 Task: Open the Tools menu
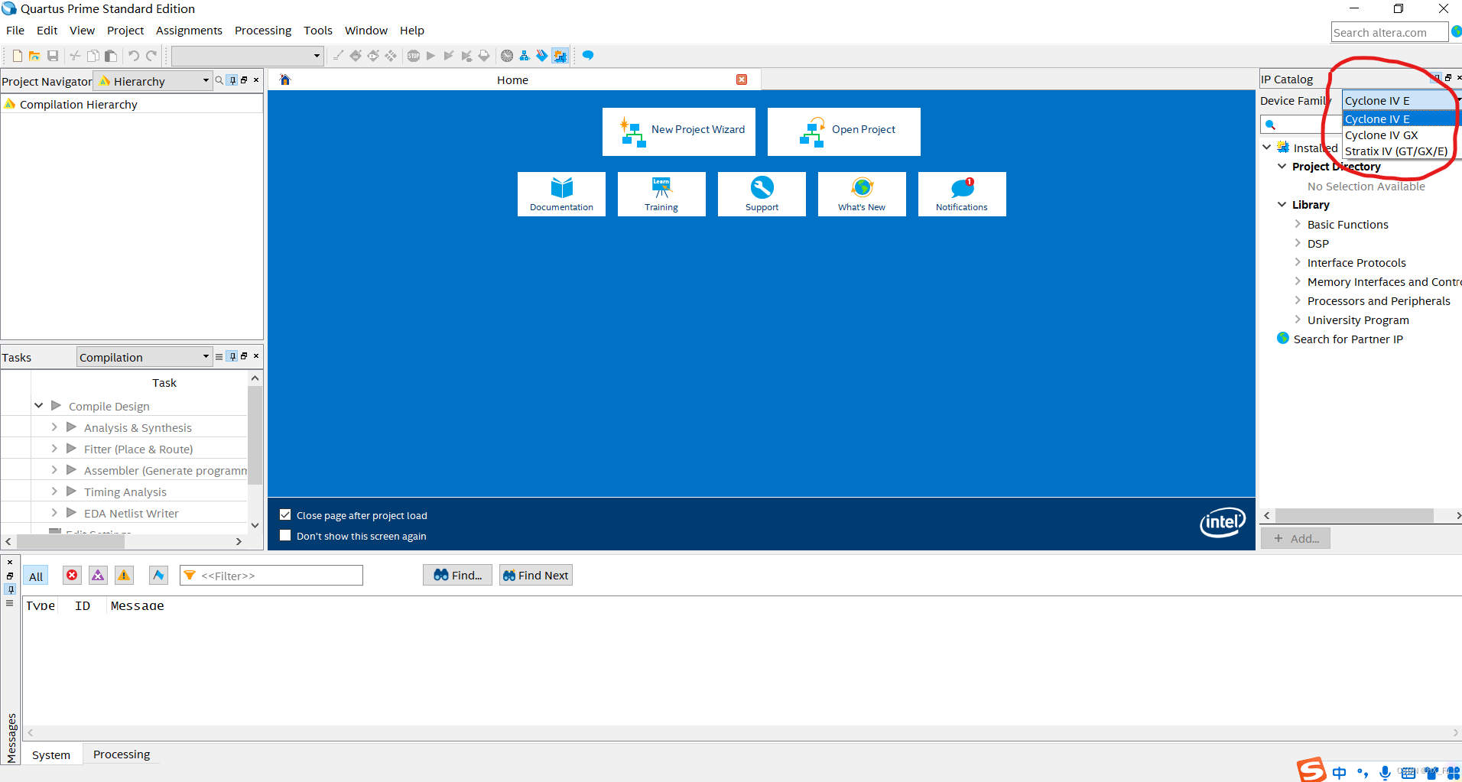[318, 31]
